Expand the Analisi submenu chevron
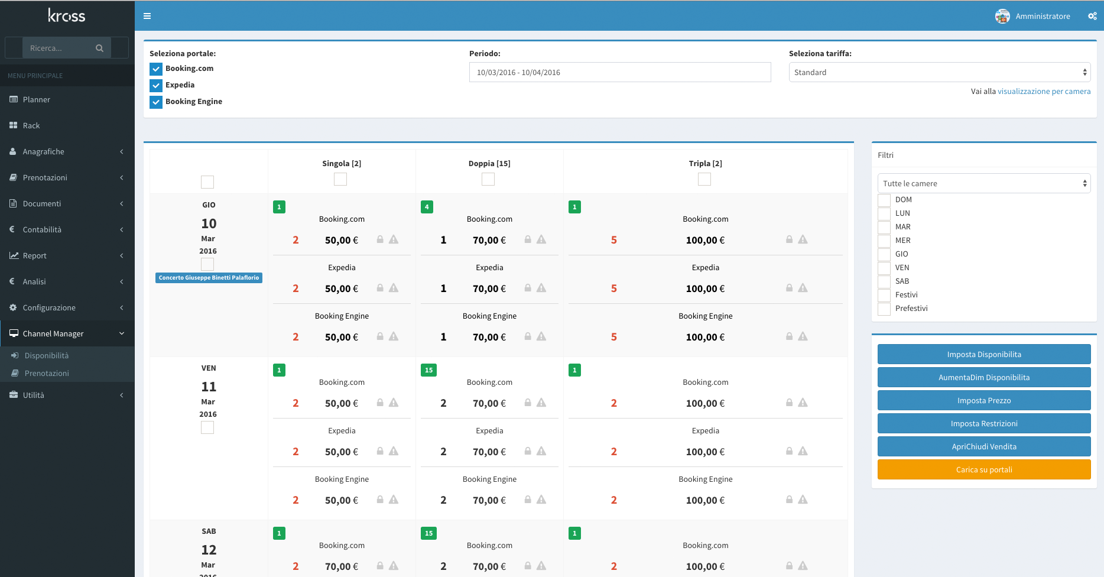Image resolution: width=1104 pixels, height=577 pixels. click(x=122, y=281)
